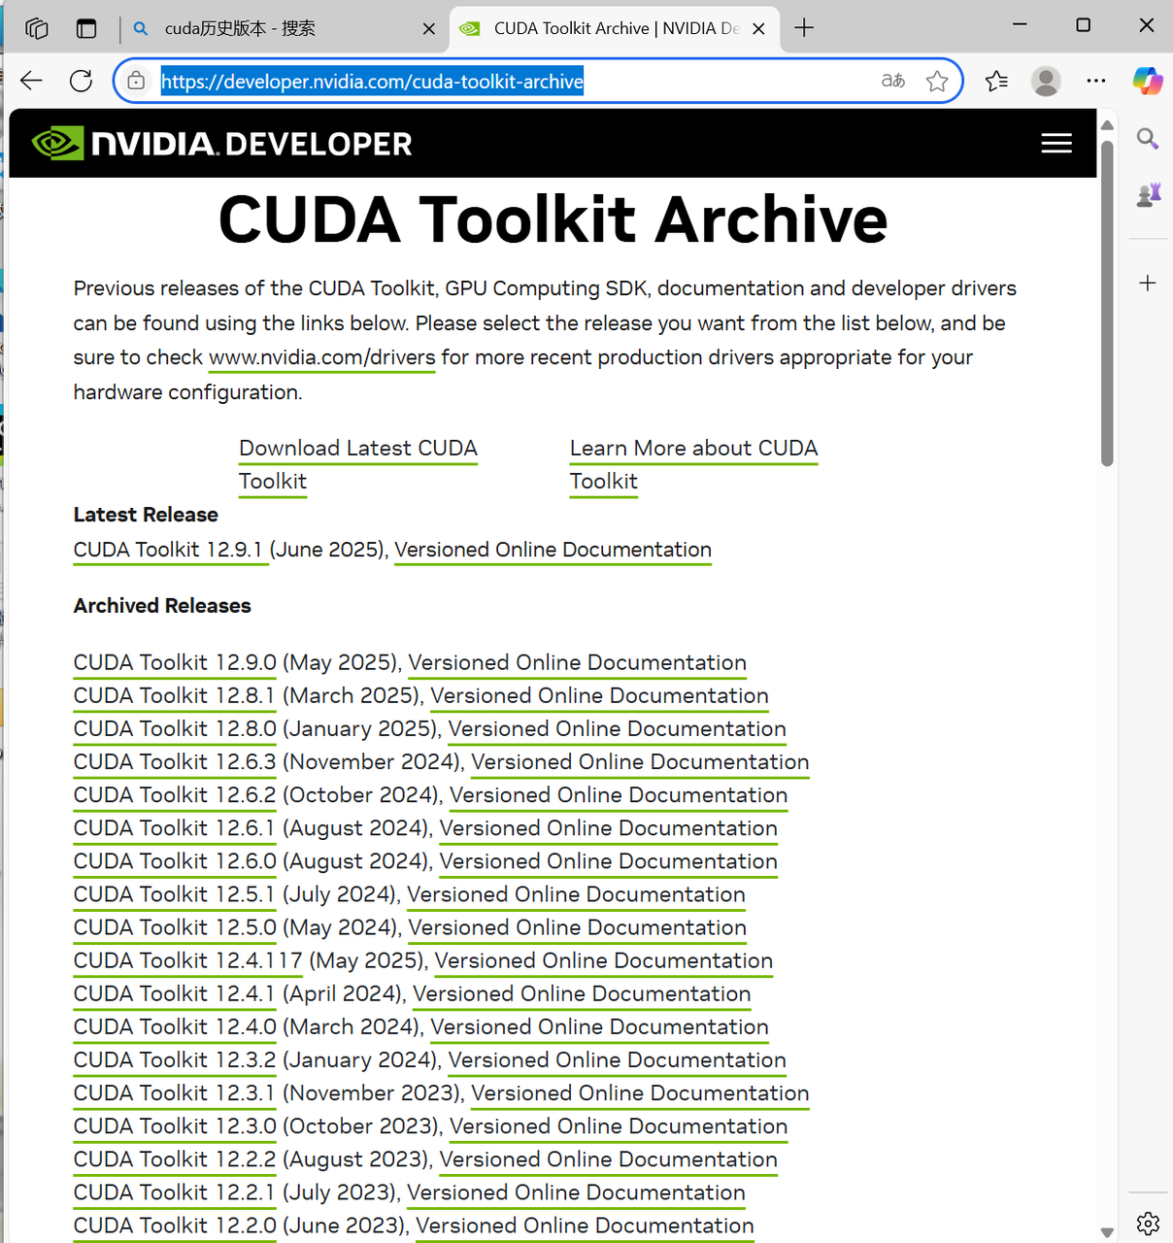
Task: Click the Download Latest CUDA Toolkit link
Action: click(358, 464)
